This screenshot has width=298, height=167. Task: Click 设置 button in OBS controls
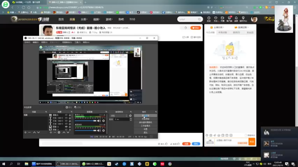[x=146, y=129]
